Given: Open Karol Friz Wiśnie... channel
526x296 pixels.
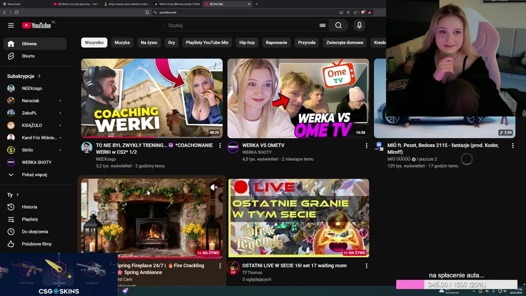Looking at the screenshot, I should (35, 138).
